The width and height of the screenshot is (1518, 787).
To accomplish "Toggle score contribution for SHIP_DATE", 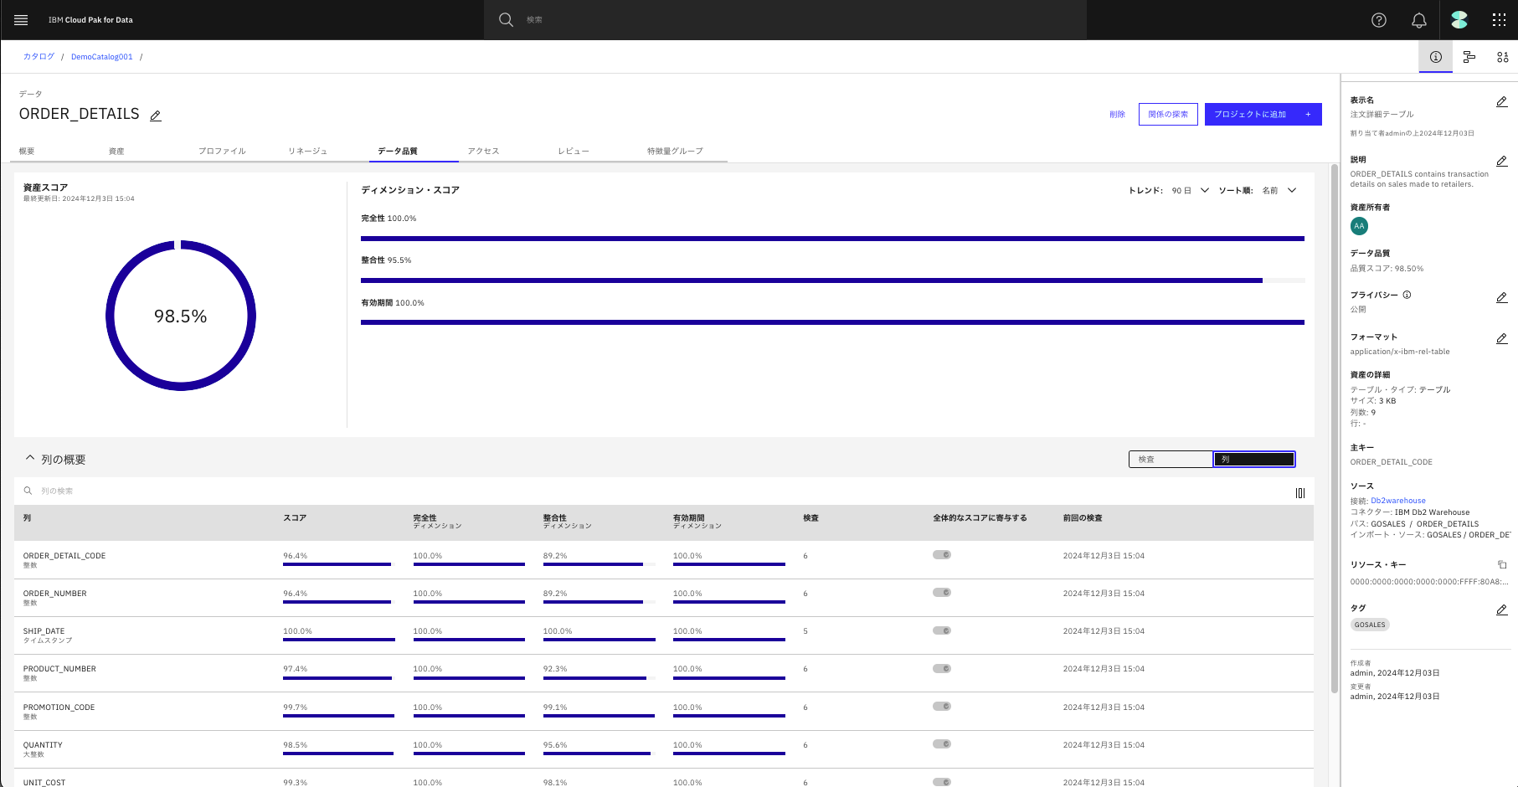I will (x=942, y=630).
